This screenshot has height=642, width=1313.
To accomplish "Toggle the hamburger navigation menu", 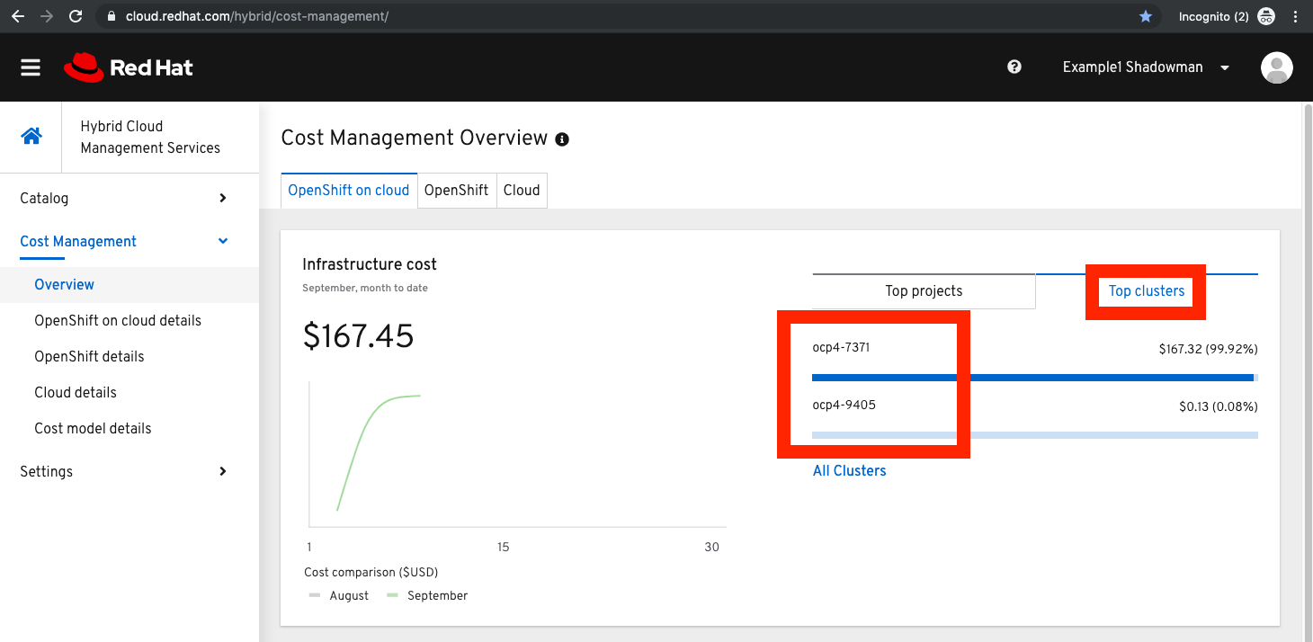I will [31, 67].
